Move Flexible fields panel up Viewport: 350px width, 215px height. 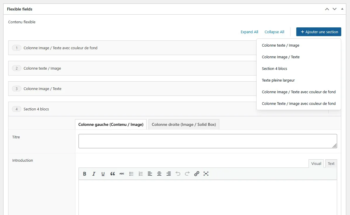327,9
